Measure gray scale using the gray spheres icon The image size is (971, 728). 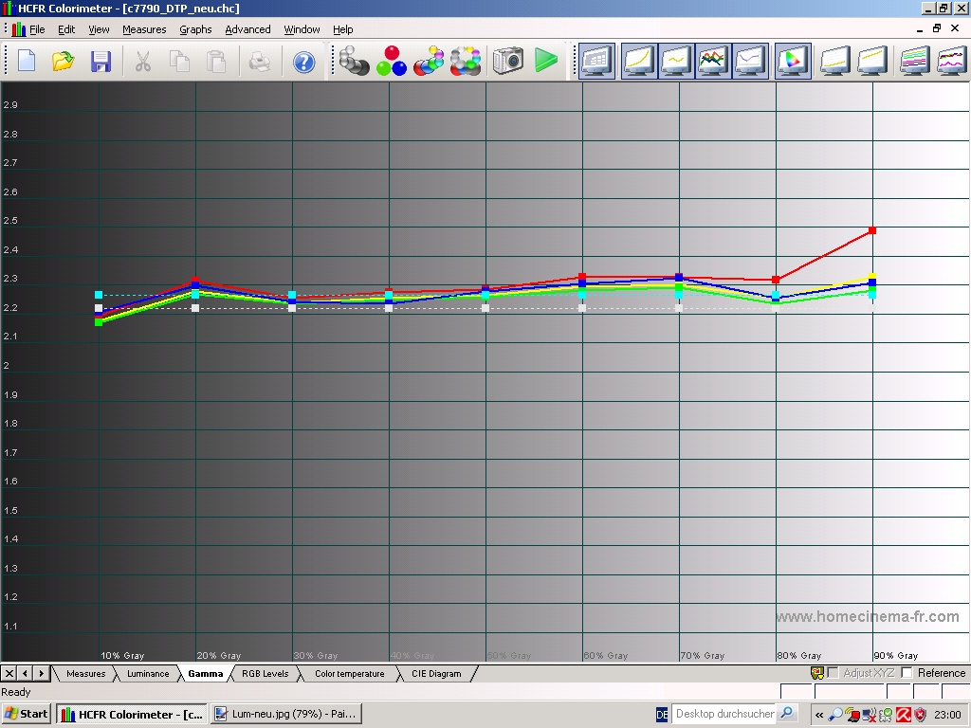coord(355,62)
